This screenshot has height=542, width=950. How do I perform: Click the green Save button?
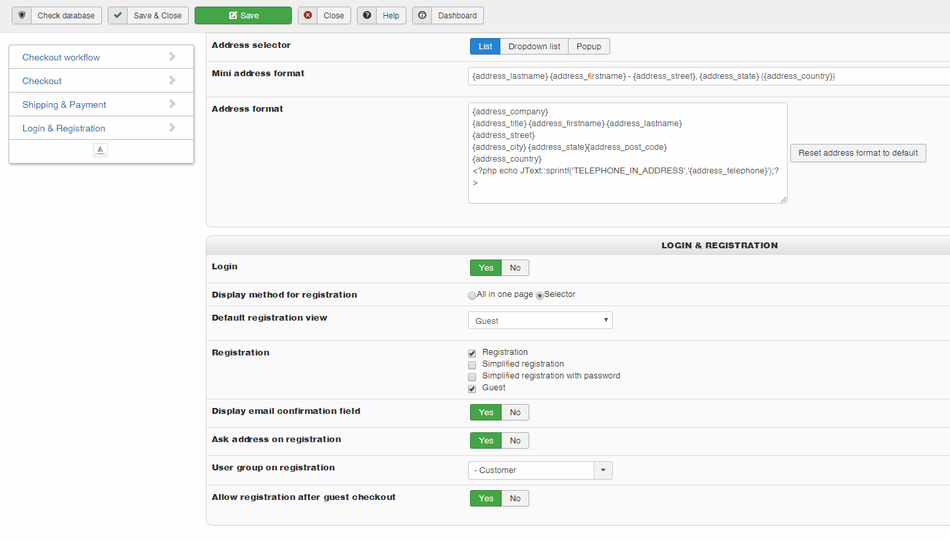coord(243,15)
